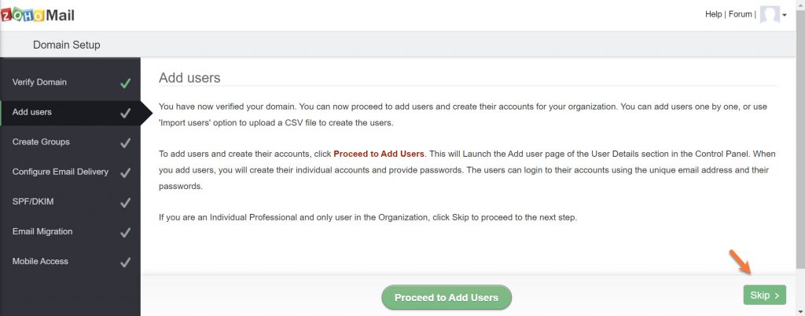The height and width of the screenshot is (316, 805).
Task: Click the SPF/DKIM checkmark icon
Action: pos(124,202)
